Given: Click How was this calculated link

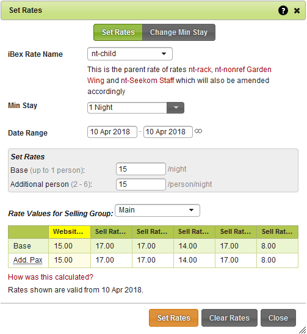Looking at the screenshot, I should point(51,277).
